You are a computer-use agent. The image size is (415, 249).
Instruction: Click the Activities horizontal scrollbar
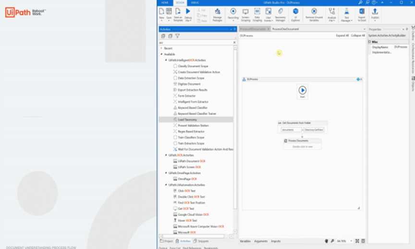click(x=194, y=236)
